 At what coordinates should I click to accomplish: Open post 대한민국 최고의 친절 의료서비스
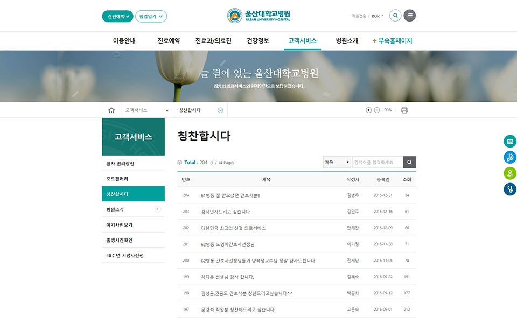click(x=233, y=228)
